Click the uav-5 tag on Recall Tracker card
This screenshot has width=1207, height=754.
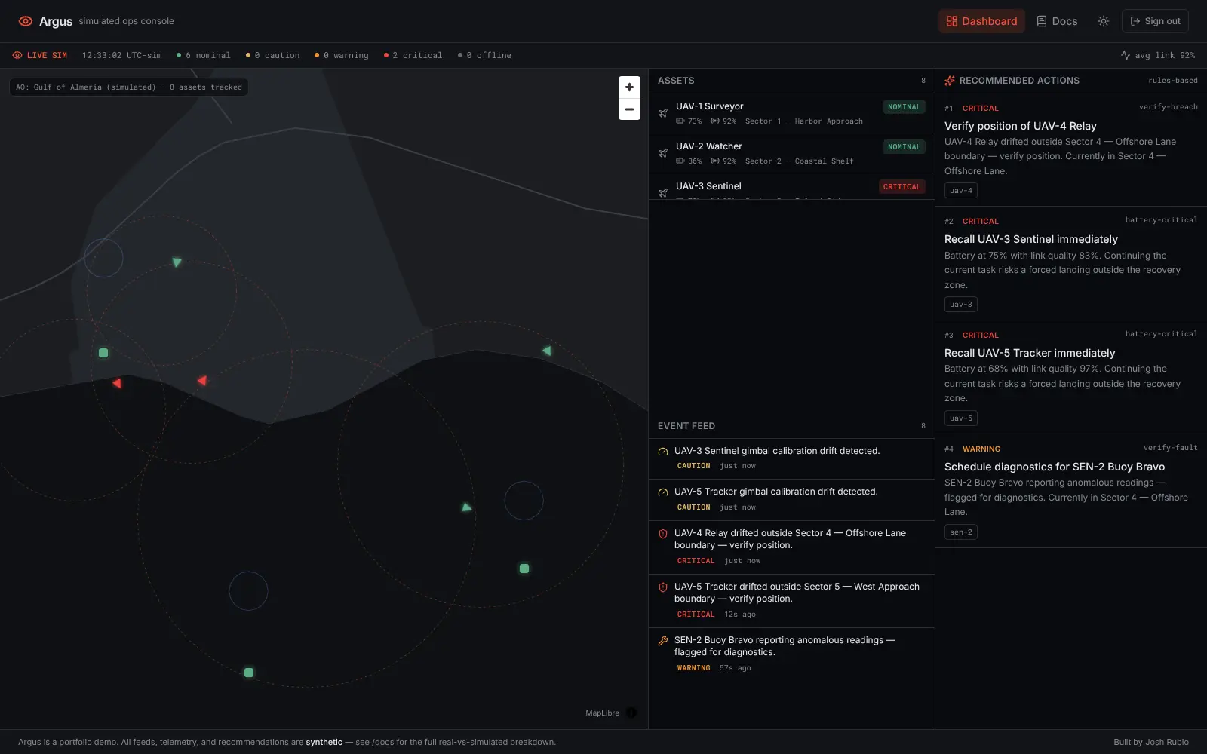[x=961, y=418]
